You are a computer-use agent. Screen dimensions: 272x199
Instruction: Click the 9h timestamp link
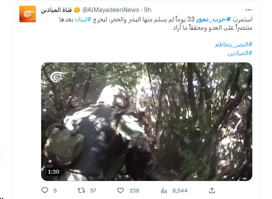pos(148,10)
